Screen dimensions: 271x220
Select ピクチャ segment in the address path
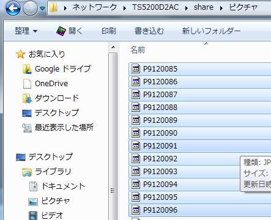click(x=243, y=7)
